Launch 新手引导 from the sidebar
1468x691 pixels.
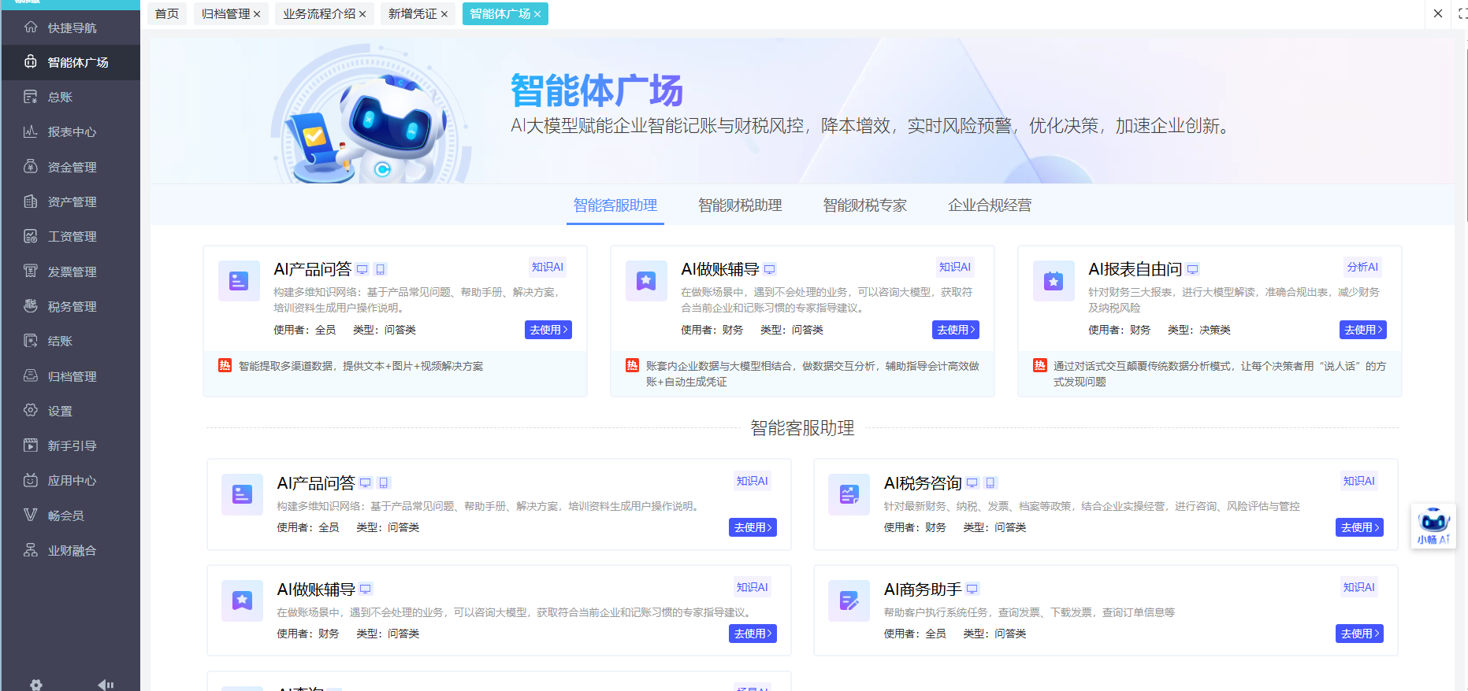click(71, 445)
